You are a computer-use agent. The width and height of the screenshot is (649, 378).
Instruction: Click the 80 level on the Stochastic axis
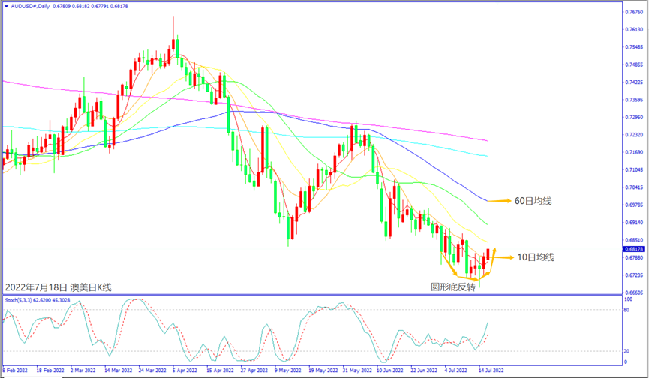tap(628, 310)
